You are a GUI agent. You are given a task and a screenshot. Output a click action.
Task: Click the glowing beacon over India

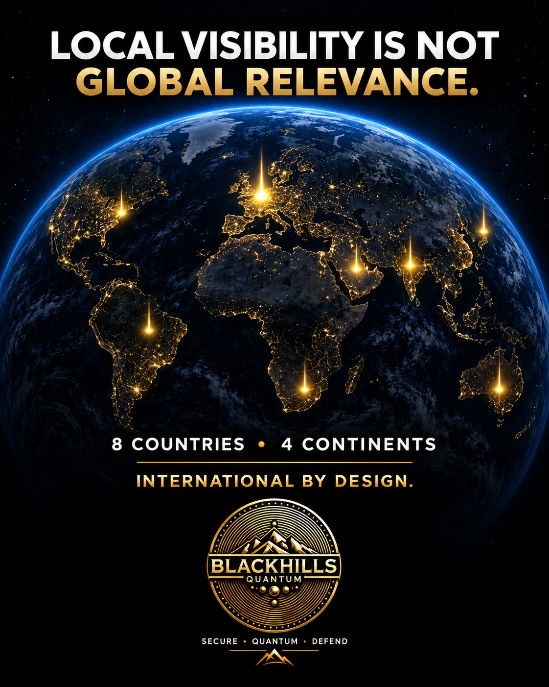coord(410,265)
